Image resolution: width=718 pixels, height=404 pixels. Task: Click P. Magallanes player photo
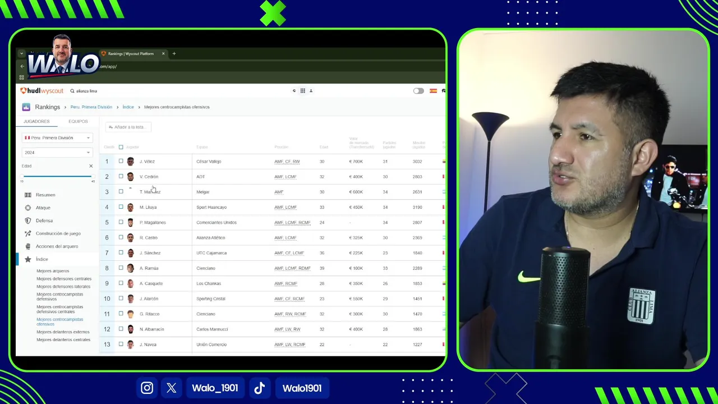pyautogui.click(x=131, y=222)
